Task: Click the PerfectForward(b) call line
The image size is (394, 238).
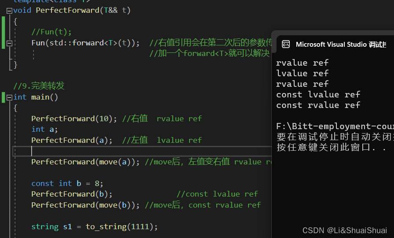Action: coord(72,194)
